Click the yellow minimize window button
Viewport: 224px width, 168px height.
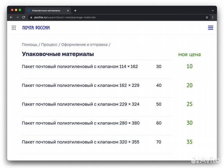coord(16,10)
